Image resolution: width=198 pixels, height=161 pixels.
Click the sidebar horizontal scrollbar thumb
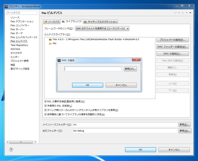(21, 142)
